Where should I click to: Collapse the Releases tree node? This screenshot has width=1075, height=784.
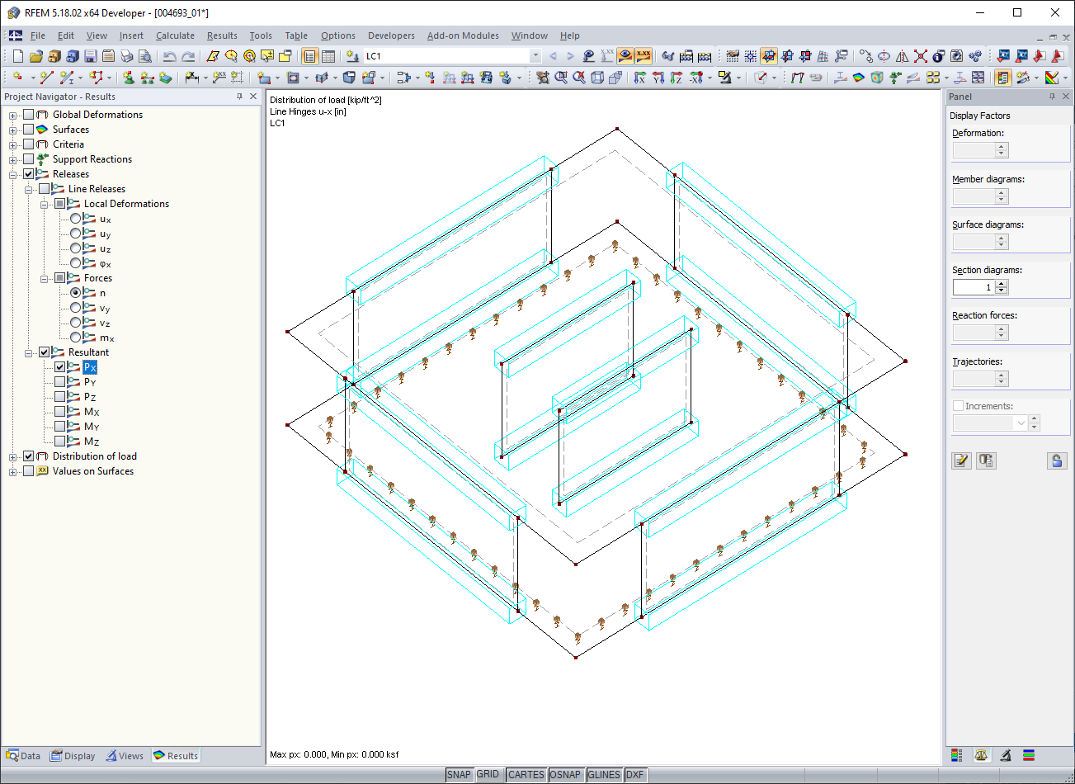click(13, 174)
